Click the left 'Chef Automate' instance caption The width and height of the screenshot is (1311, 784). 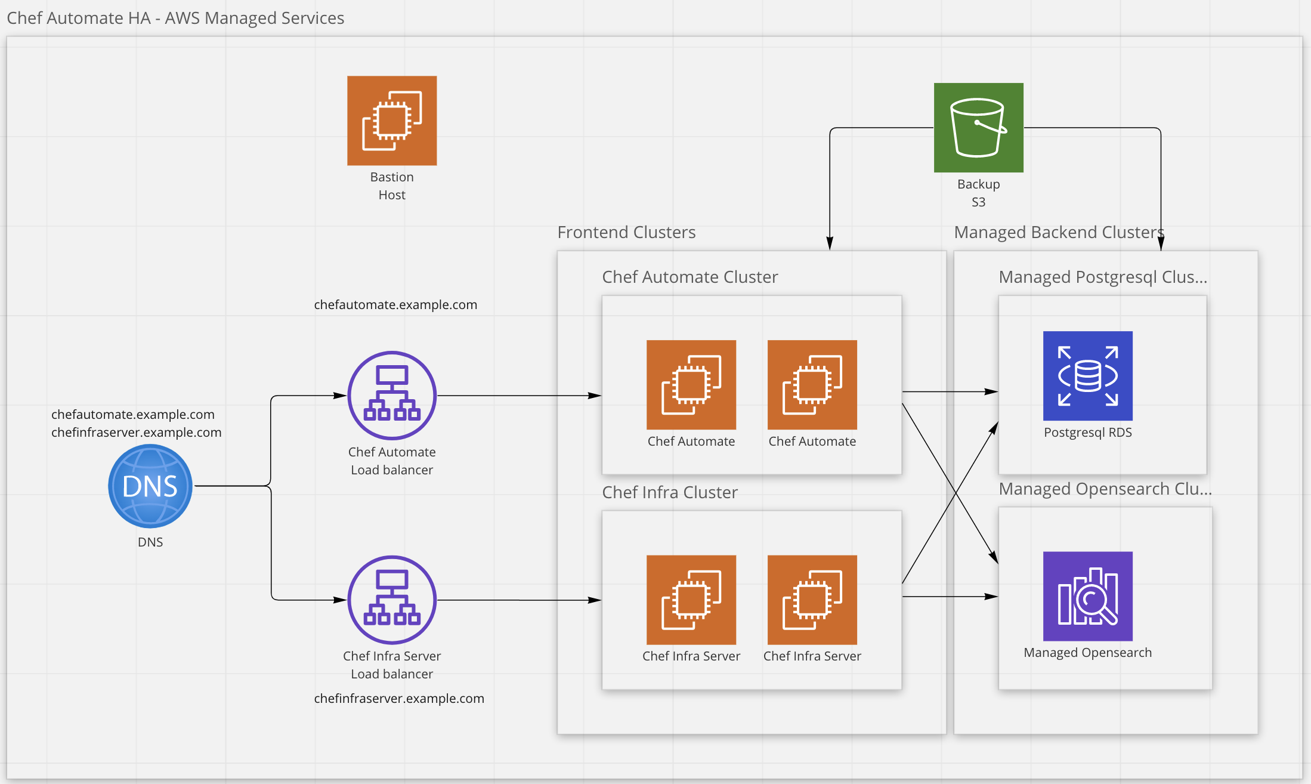coord(691,442)
